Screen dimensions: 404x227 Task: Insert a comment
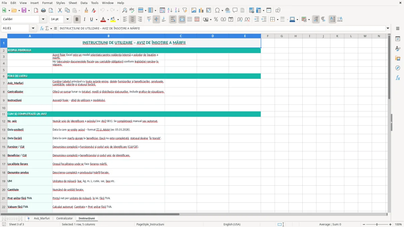pos(235,10)
